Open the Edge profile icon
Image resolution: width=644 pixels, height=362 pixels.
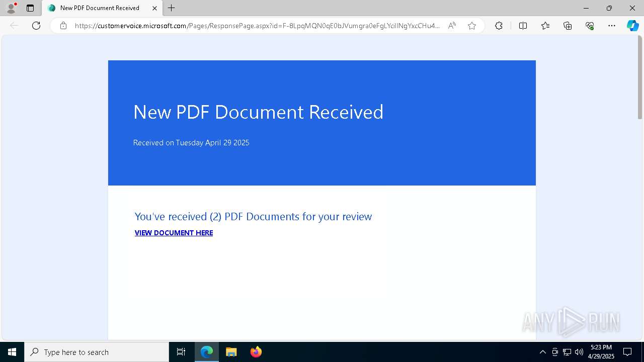click(x=11, y=8)
